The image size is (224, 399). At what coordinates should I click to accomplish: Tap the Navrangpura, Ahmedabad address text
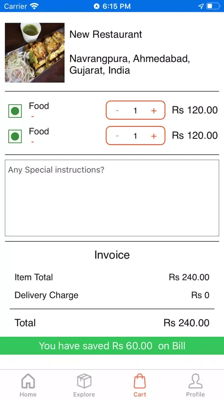tap(130, 64)
